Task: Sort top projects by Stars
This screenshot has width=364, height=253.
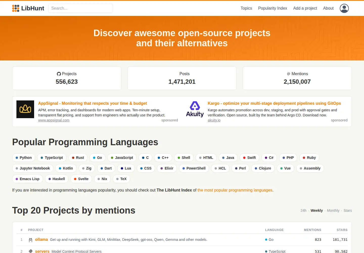Action: click(x=348, y=210)
